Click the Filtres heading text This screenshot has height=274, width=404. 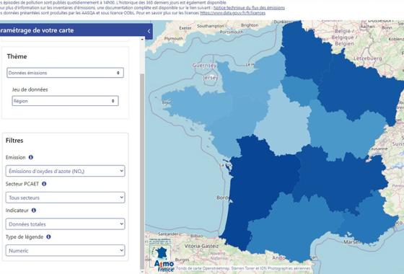click(x=14, y=141)
